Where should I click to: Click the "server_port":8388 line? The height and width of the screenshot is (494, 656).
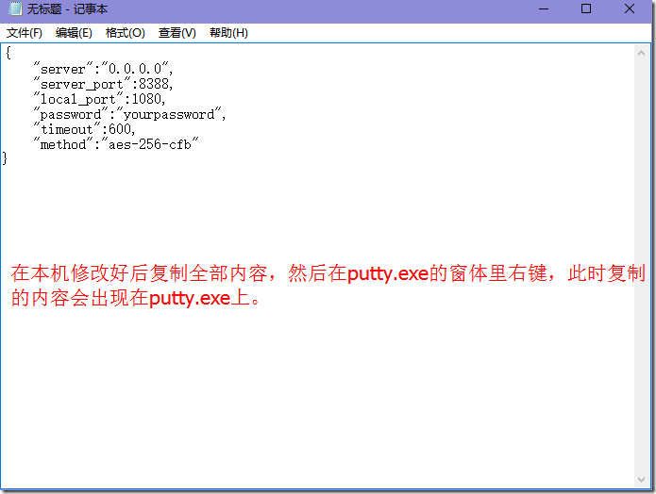103,84
